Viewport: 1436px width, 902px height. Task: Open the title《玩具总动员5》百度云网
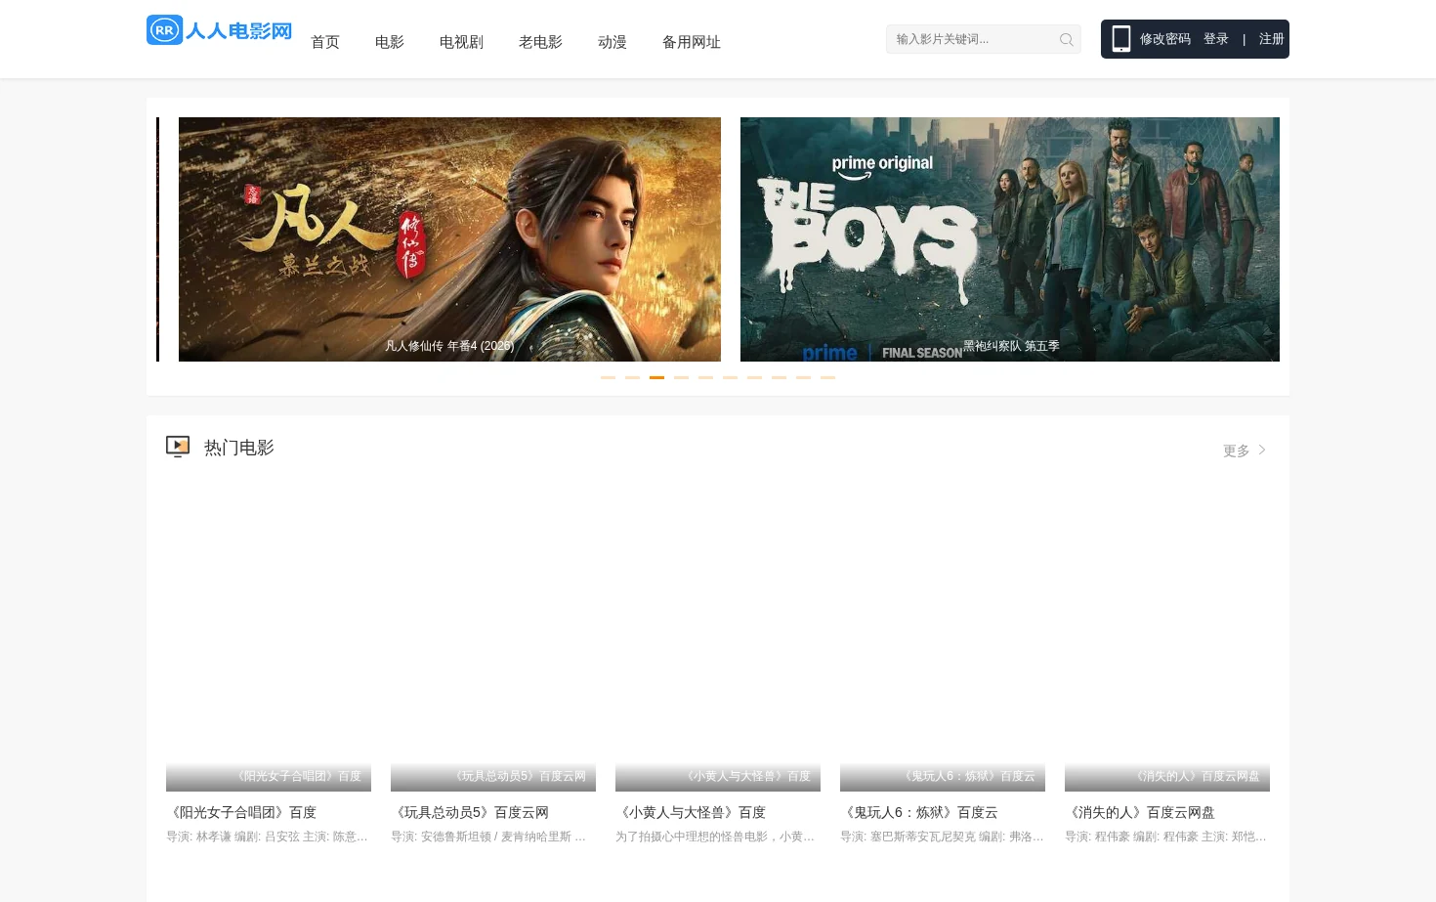[470, 812]
